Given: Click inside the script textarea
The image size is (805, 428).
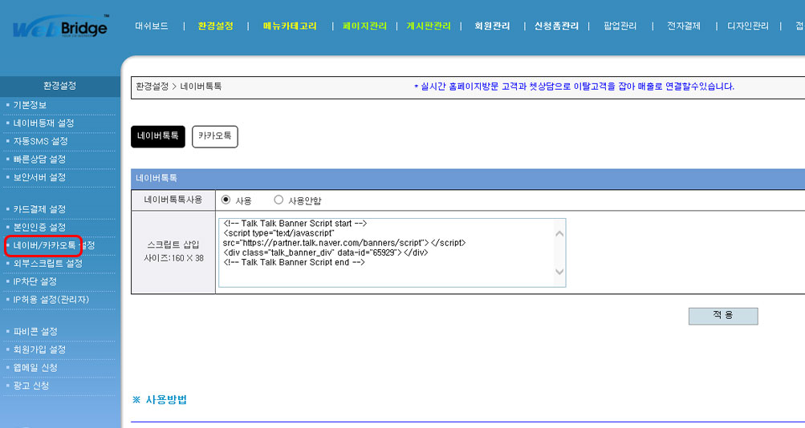Looking at the screenshot, I should click(392, 252).
